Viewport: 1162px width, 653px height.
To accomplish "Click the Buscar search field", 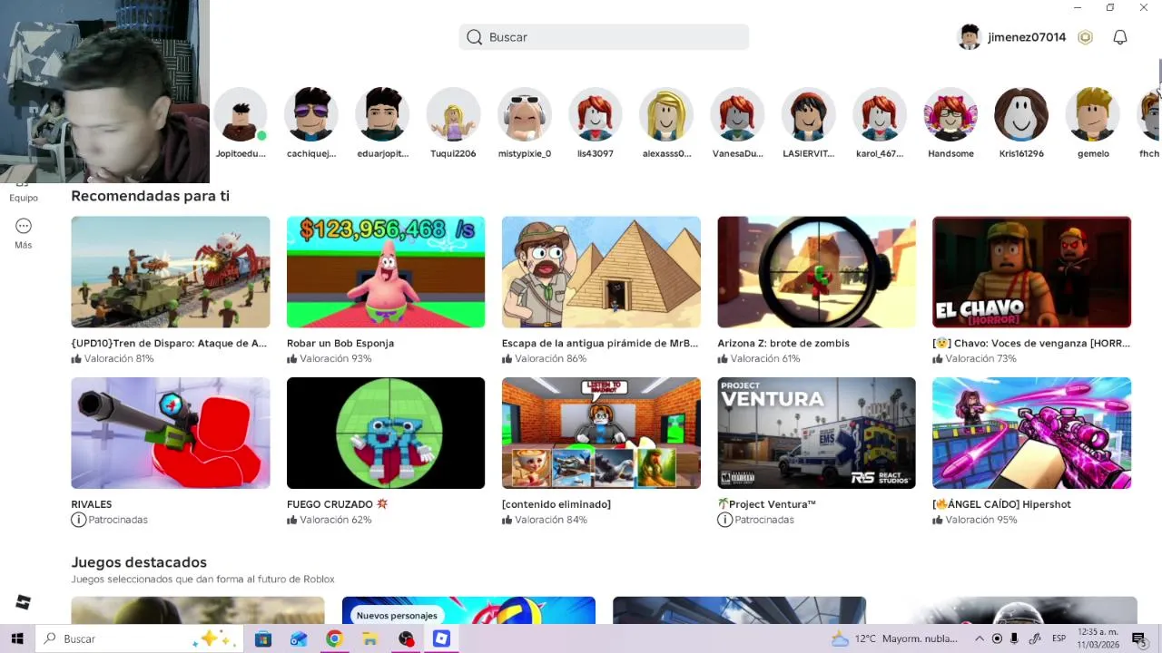I will [x=604, y=37].
